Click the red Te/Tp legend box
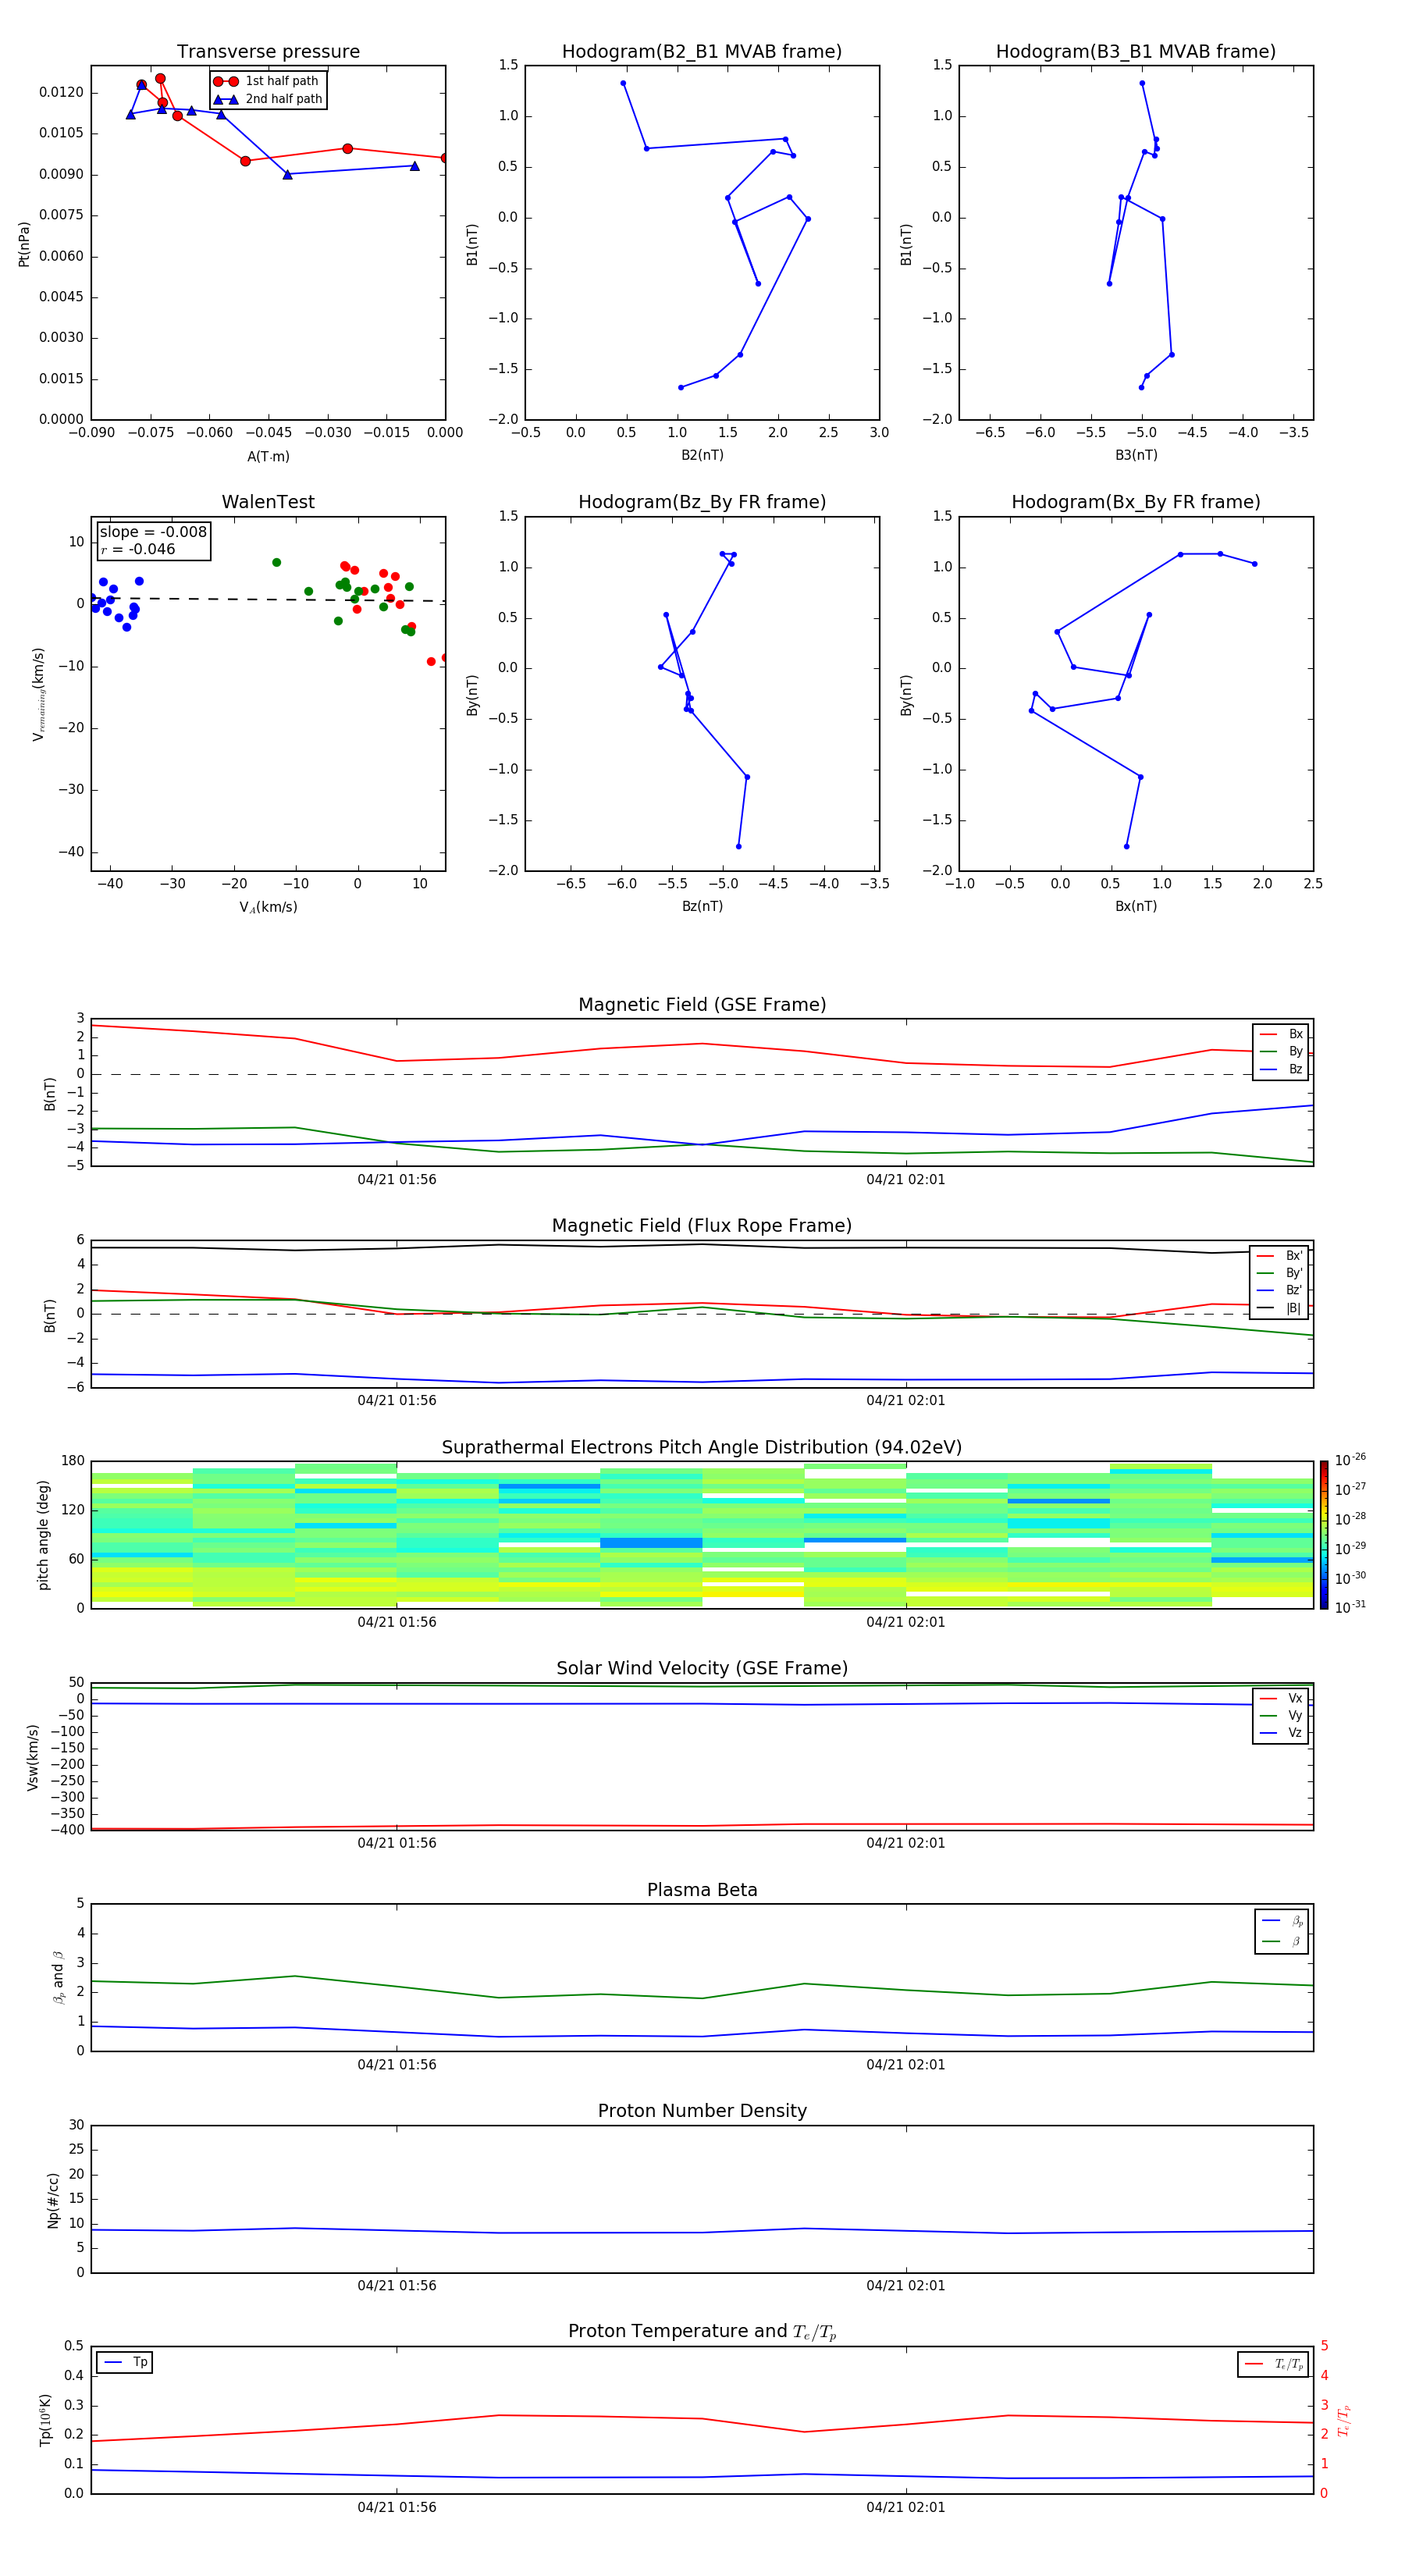 tap(1273, 2364)
